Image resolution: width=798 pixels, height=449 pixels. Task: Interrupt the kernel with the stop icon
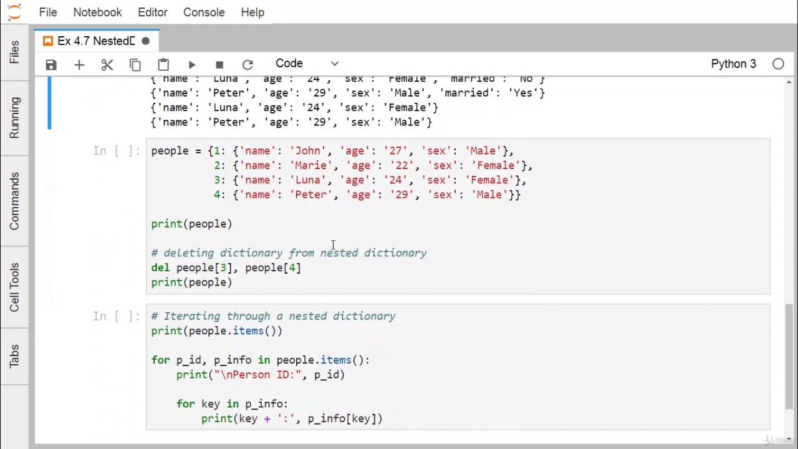(219, 64)
